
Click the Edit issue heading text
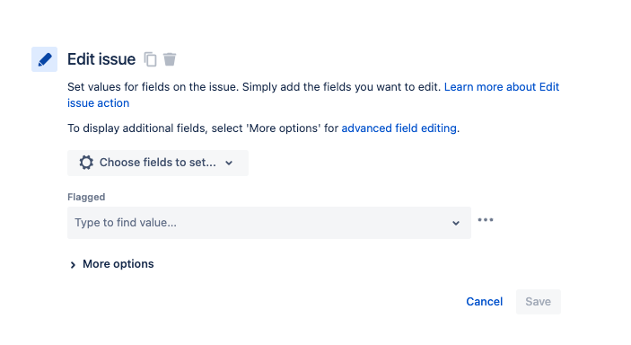tap(101, 59)
